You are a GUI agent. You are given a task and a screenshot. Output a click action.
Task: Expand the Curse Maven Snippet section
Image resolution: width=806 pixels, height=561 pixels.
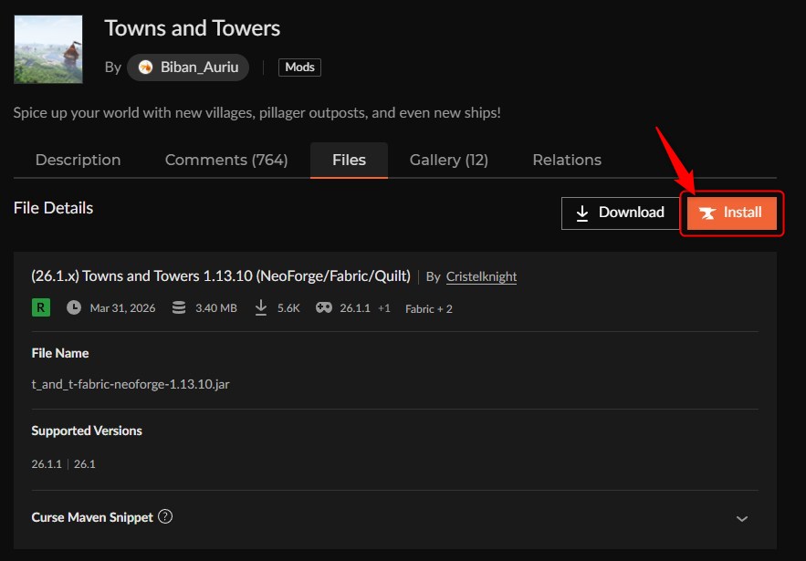tap(742, 517)
